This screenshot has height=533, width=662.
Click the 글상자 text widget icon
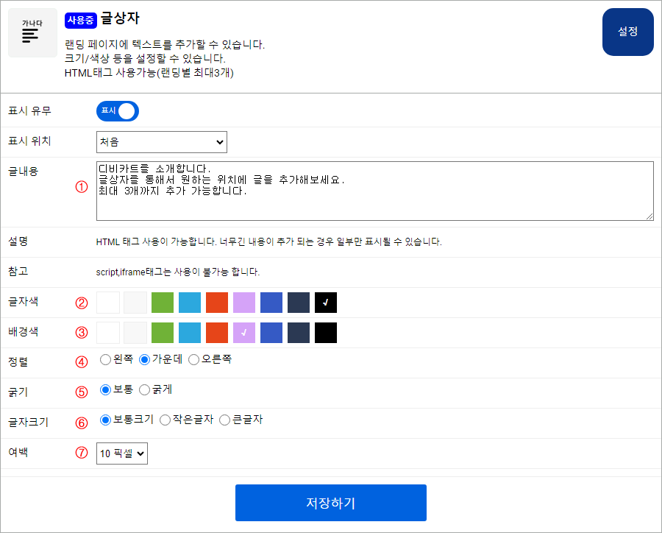pyautogui.click(x=32, y=33)
